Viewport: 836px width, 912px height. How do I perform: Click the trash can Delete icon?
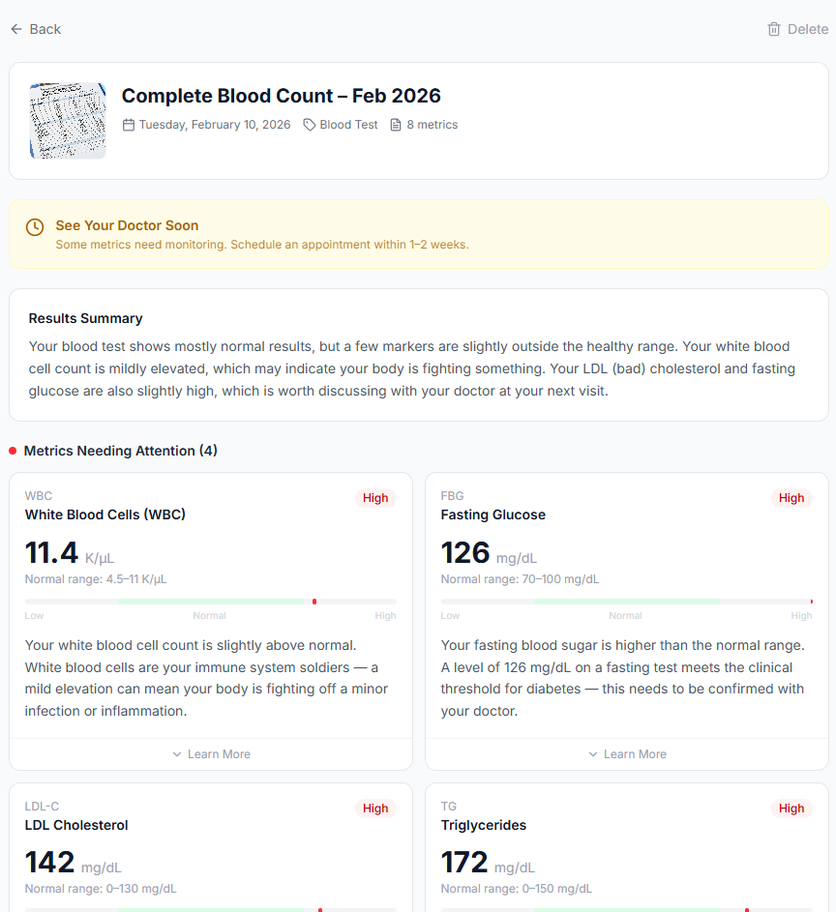[x=774, y=29]
